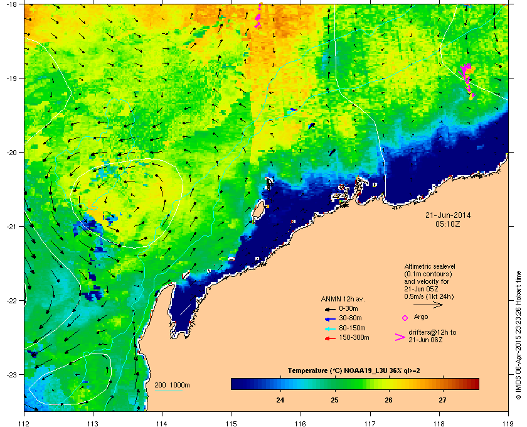The image size is (527, 427).
Task: Click the latitude axis label -22
Action: point(11,301)
